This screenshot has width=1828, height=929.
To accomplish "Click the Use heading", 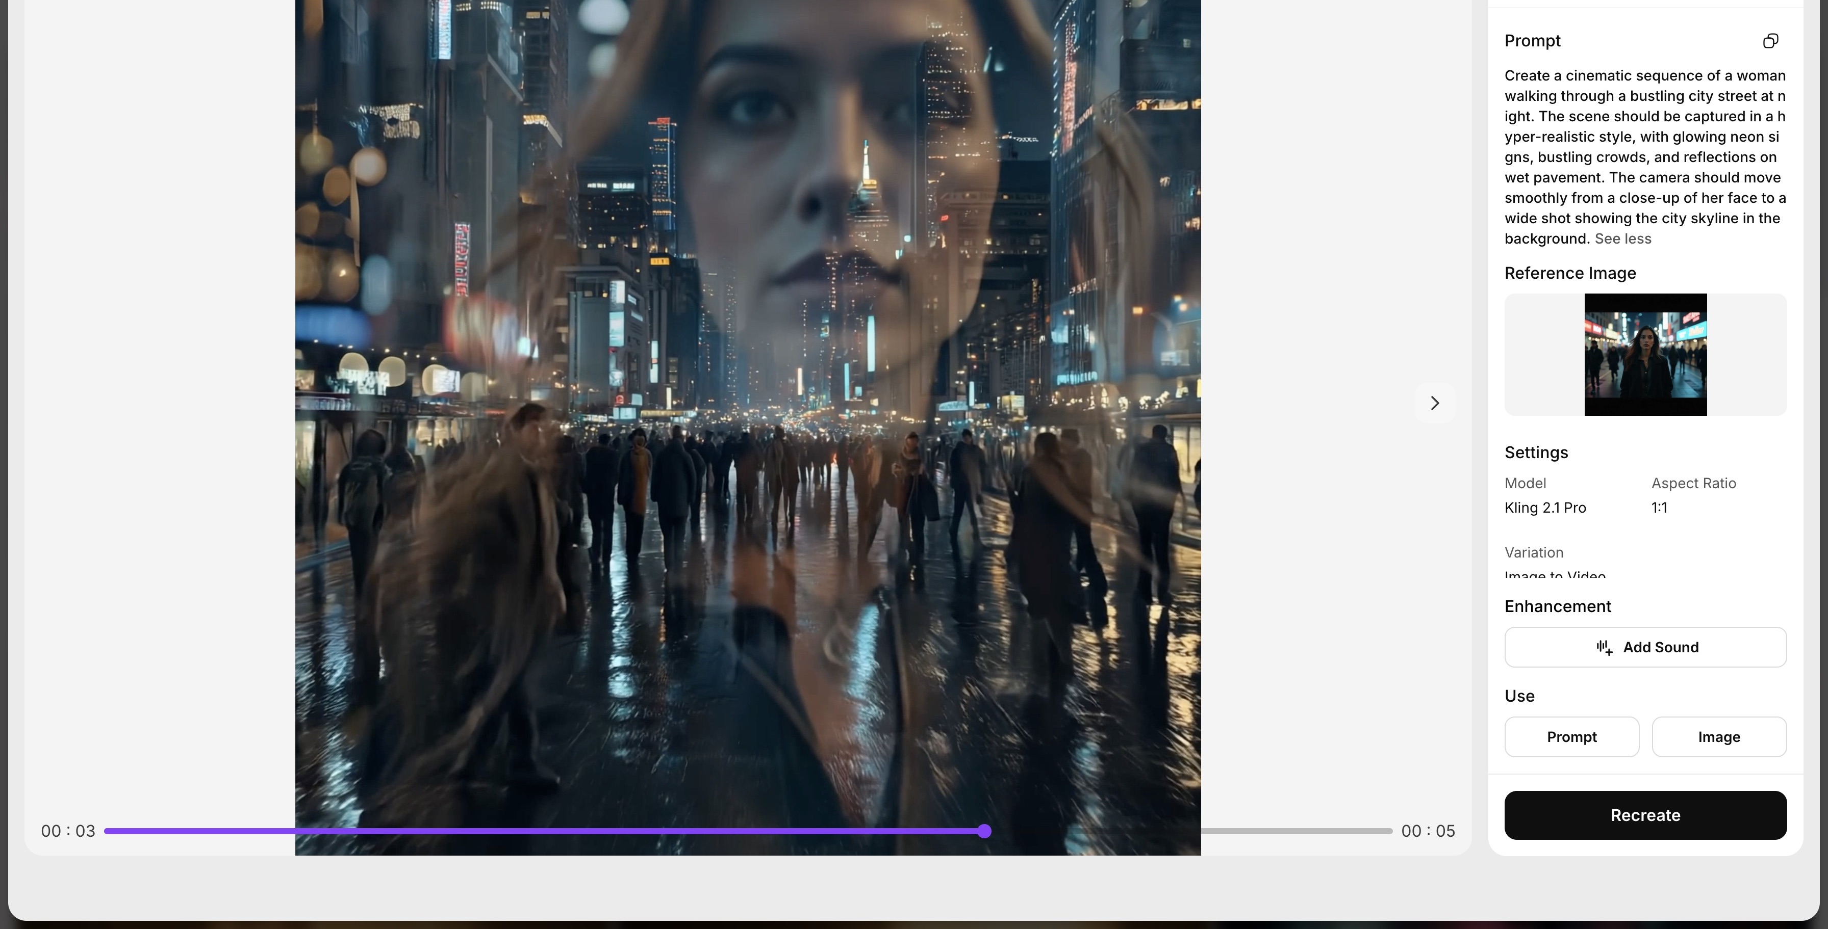I will [1519, 697].
